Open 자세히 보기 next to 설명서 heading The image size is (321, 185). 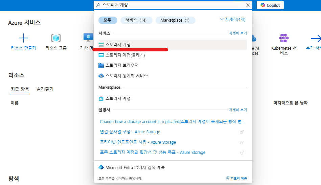tap(238, 110)
